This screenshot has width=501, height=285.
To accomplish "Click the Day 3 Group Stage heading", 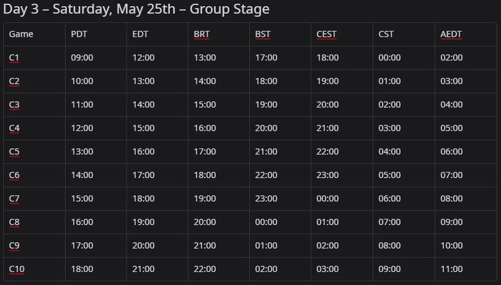I will [x=136, y=9].
